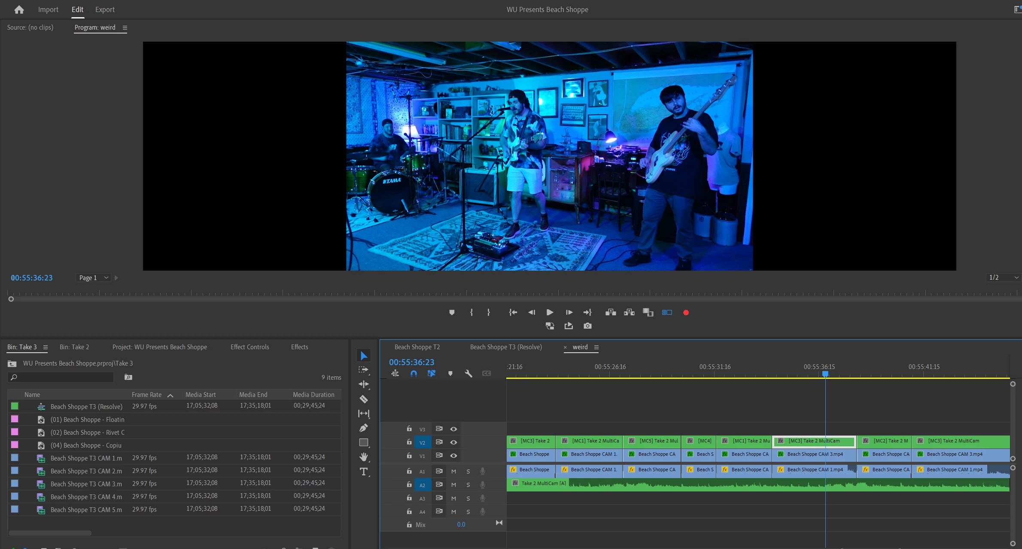Open Program monitor panel menu
The image size is (1022, 549).
point(125,27)
